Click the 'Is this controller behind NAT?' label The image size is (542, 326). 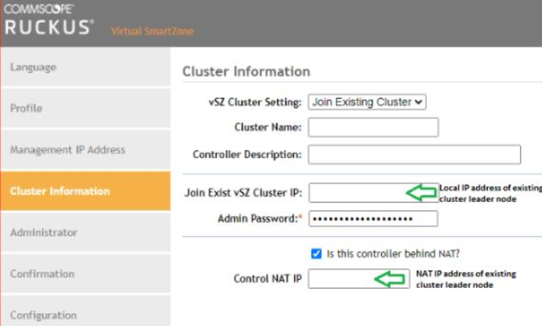point(393,253)
